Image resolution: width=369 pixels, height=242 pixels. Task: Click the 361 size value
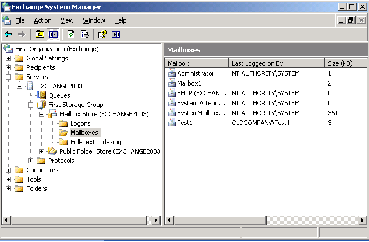click(x=333, y=113)
